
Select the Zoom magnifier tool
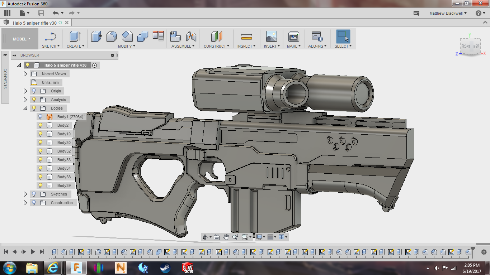(235, 237)
